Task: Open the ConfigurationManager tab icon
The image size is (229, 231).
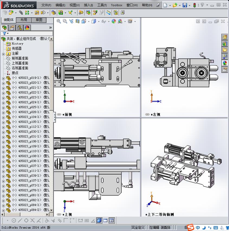Action: coord(20,28)
